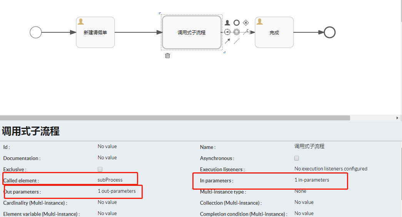Image resolution: width=402 pixels, height=217 pixels.
Task: Select the 调用式子流程 call activity node
Action: pyautogui.click(x=192, y=32)
